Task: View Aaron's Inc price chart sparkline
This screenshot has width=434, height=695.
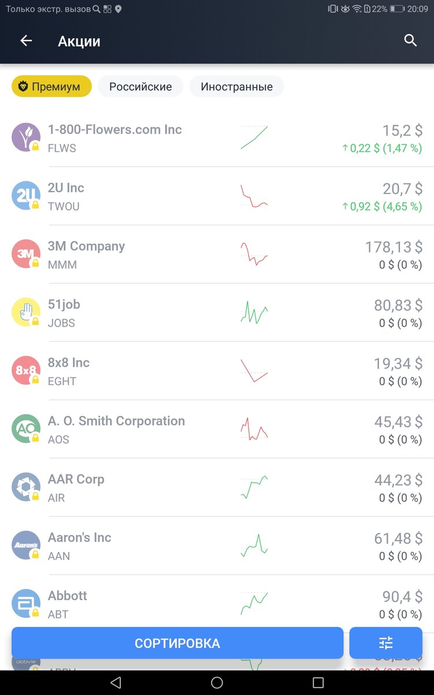Action: coord(254,546)
